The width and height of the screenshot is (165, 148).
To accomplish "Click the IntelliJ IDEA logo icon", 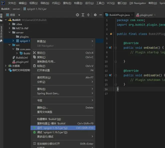I will click(x=3, y=3).
